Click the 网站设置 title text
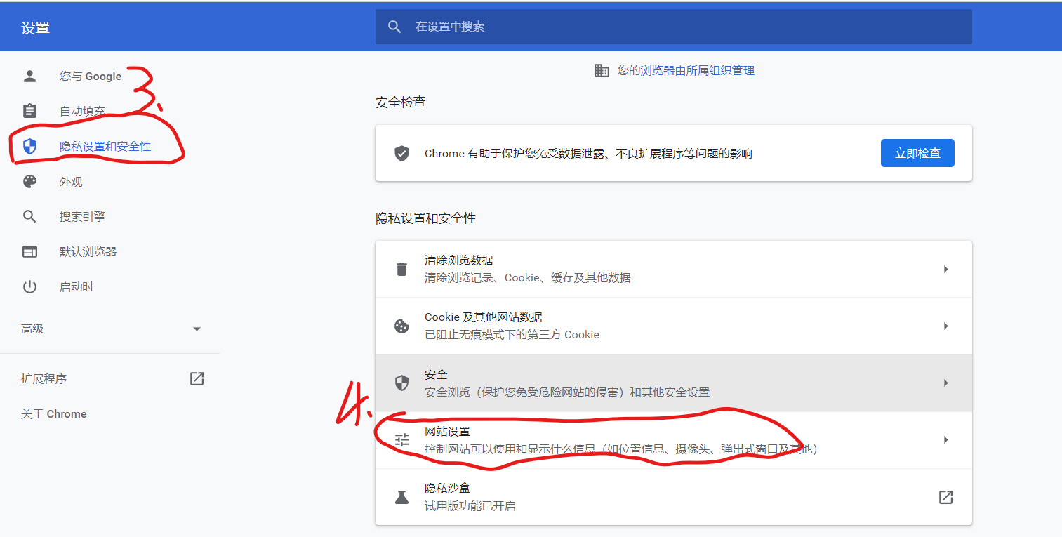 (x=447, y=431)
